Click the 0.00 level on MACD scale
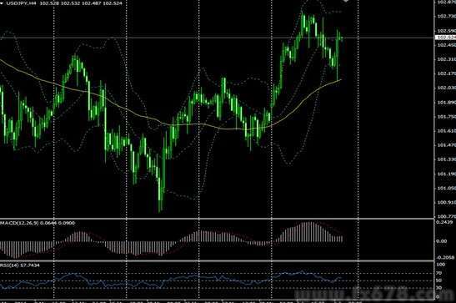Viewport: 456px width, 303px height. pyautogui.click(x=442, y=241)
